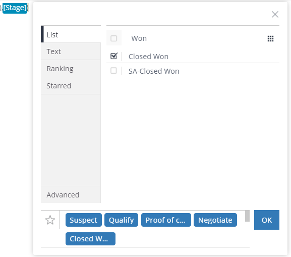Switch to the List tab
Viewport: 291px width, 257px height.
pyautogui.click(x=71, y=34)
